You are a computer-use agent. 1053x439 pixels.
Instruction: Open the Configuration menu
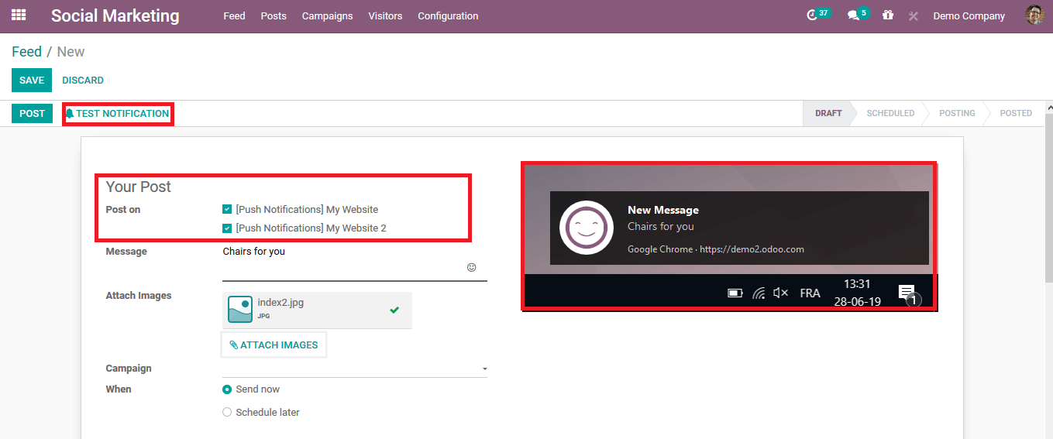point(448,15)
